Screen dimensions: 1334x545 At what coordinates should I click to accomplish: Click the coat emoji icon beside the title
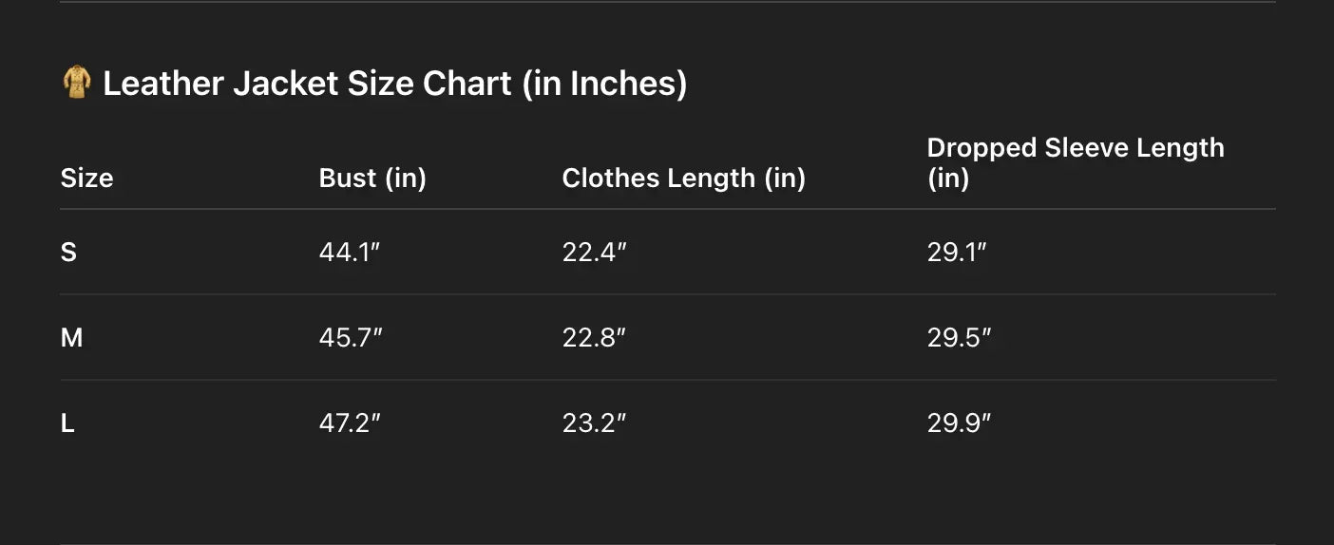click(x=76, y=83)
